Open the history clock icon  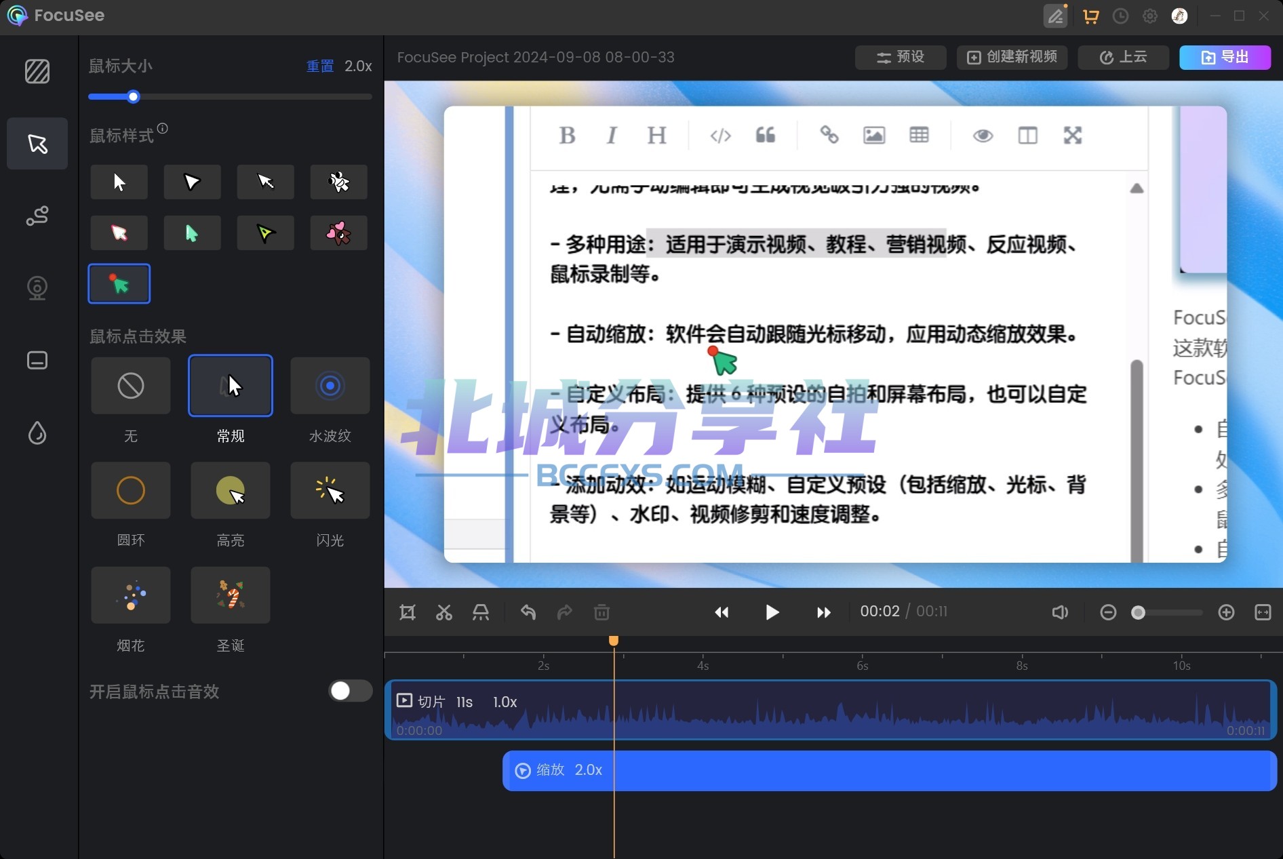[1121, 16]
